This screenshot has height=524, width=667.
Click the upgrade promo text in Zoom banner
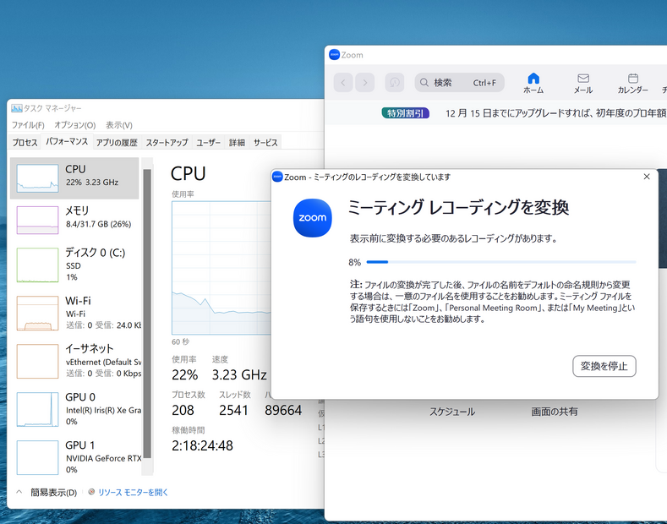556,113
